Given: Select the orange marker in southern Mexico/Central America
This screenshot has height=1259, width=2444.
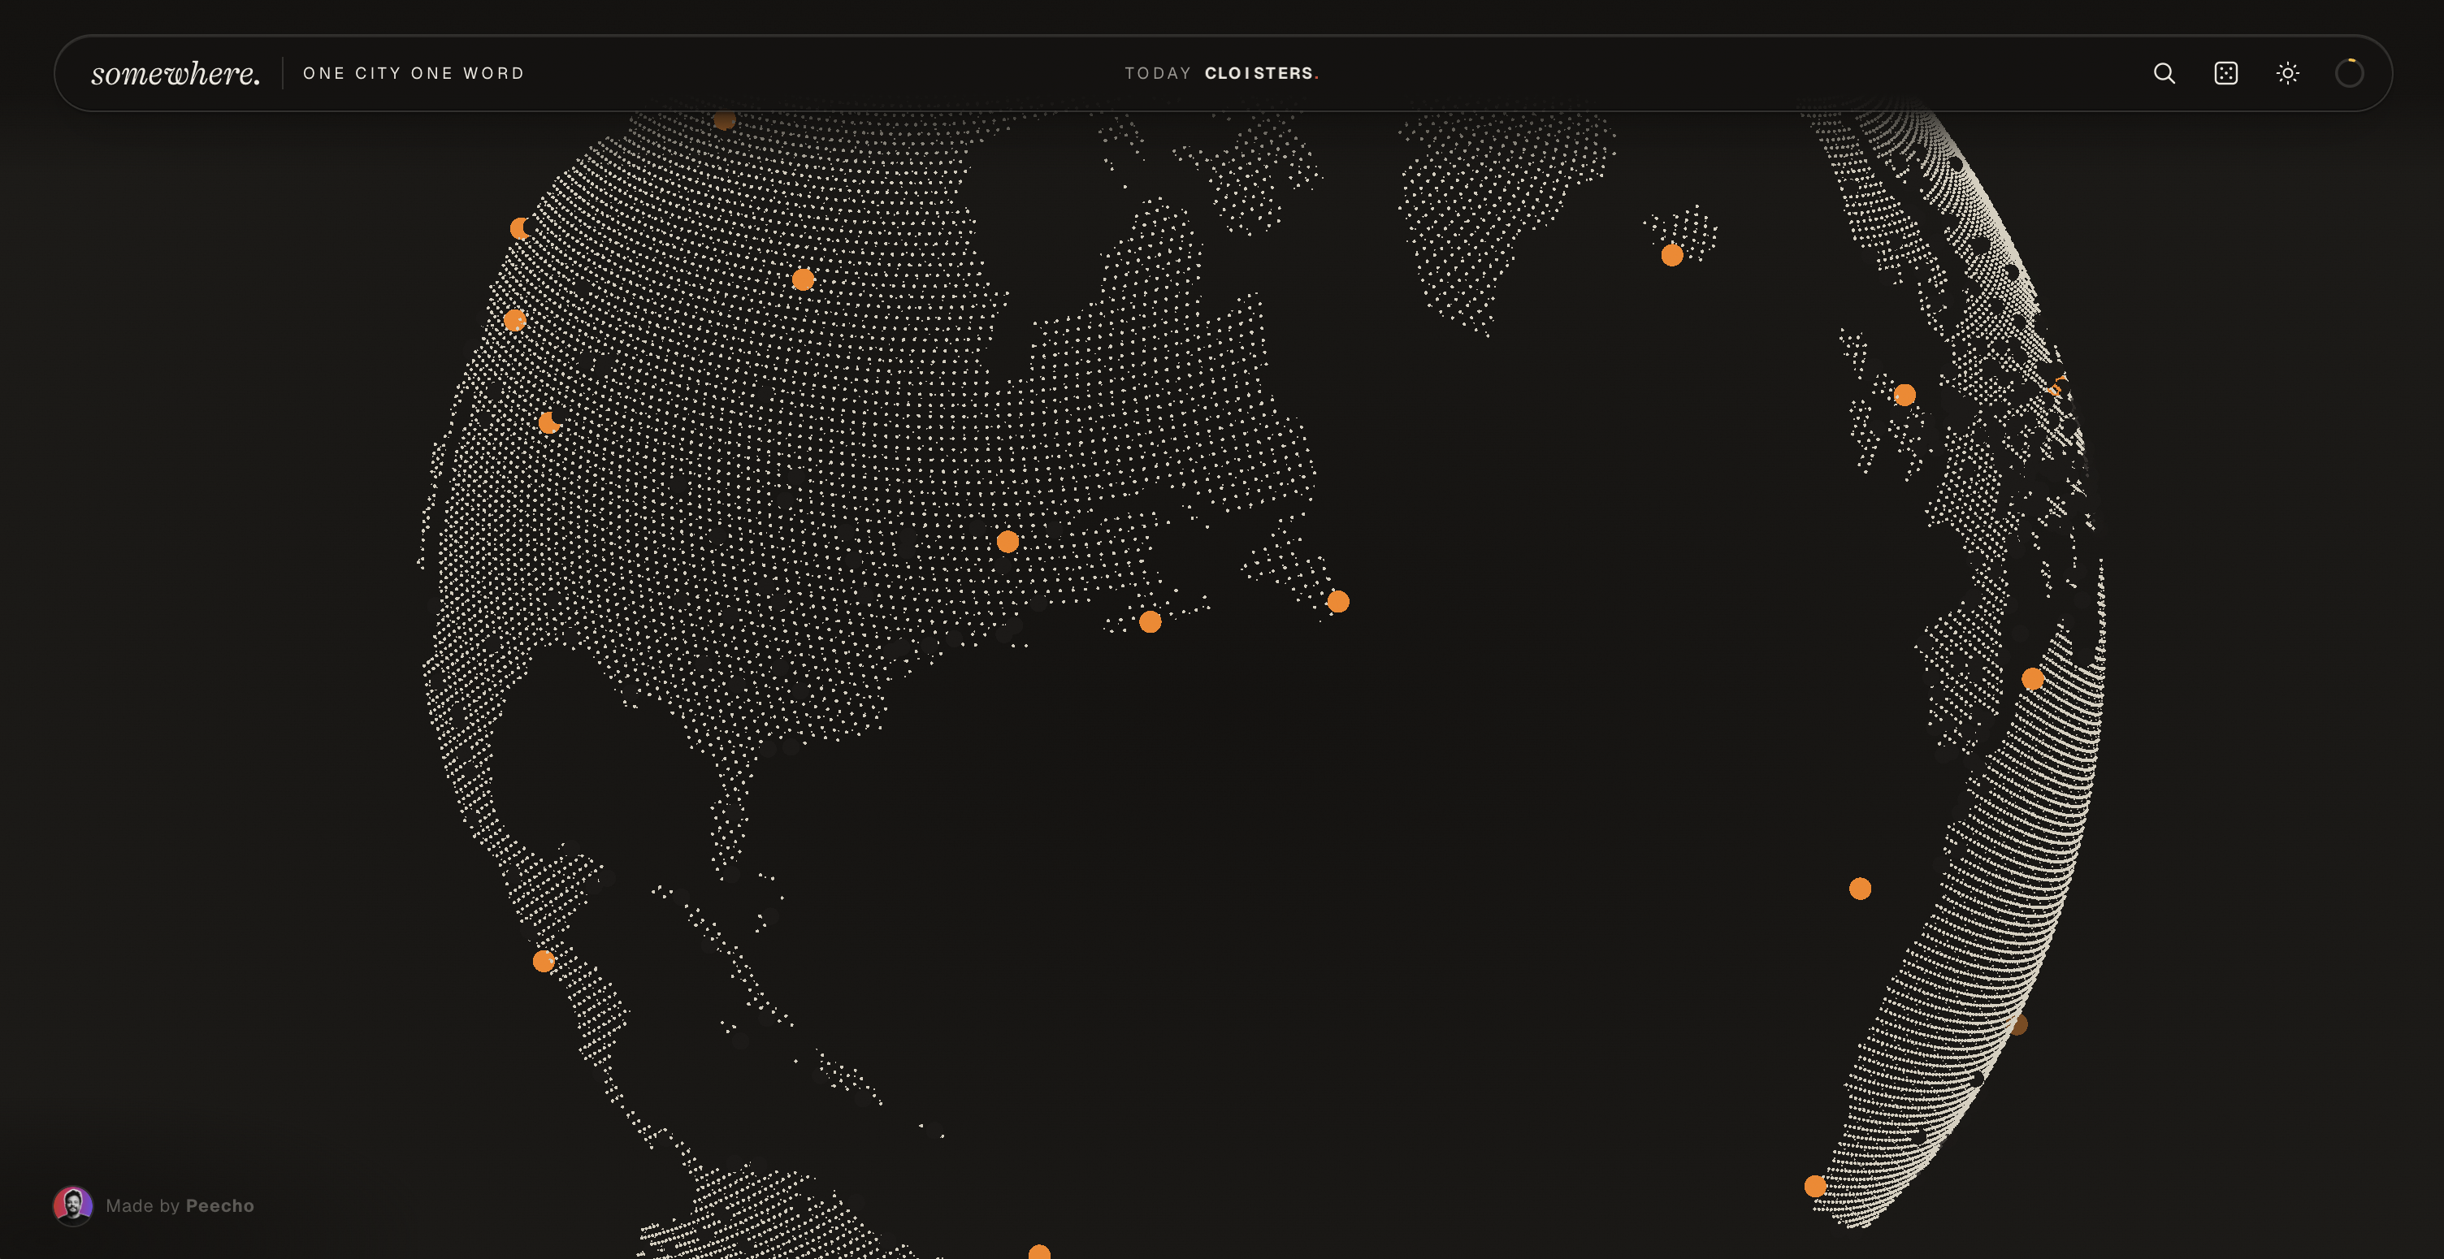Looking at the screenshot, I should 544,961.
